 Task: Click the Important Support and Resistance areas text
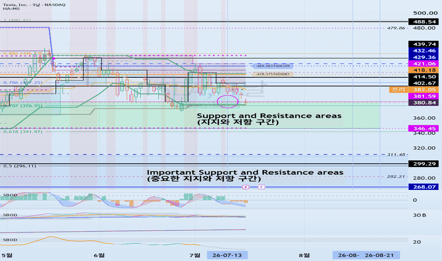pyautogui.click(x=245, y=172)
